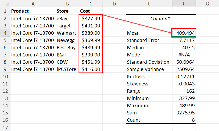Image resolution: width=219 pixels, height=131 pixels.
Task: Click the Sample Variance label
Action: (x=149, y=69)
